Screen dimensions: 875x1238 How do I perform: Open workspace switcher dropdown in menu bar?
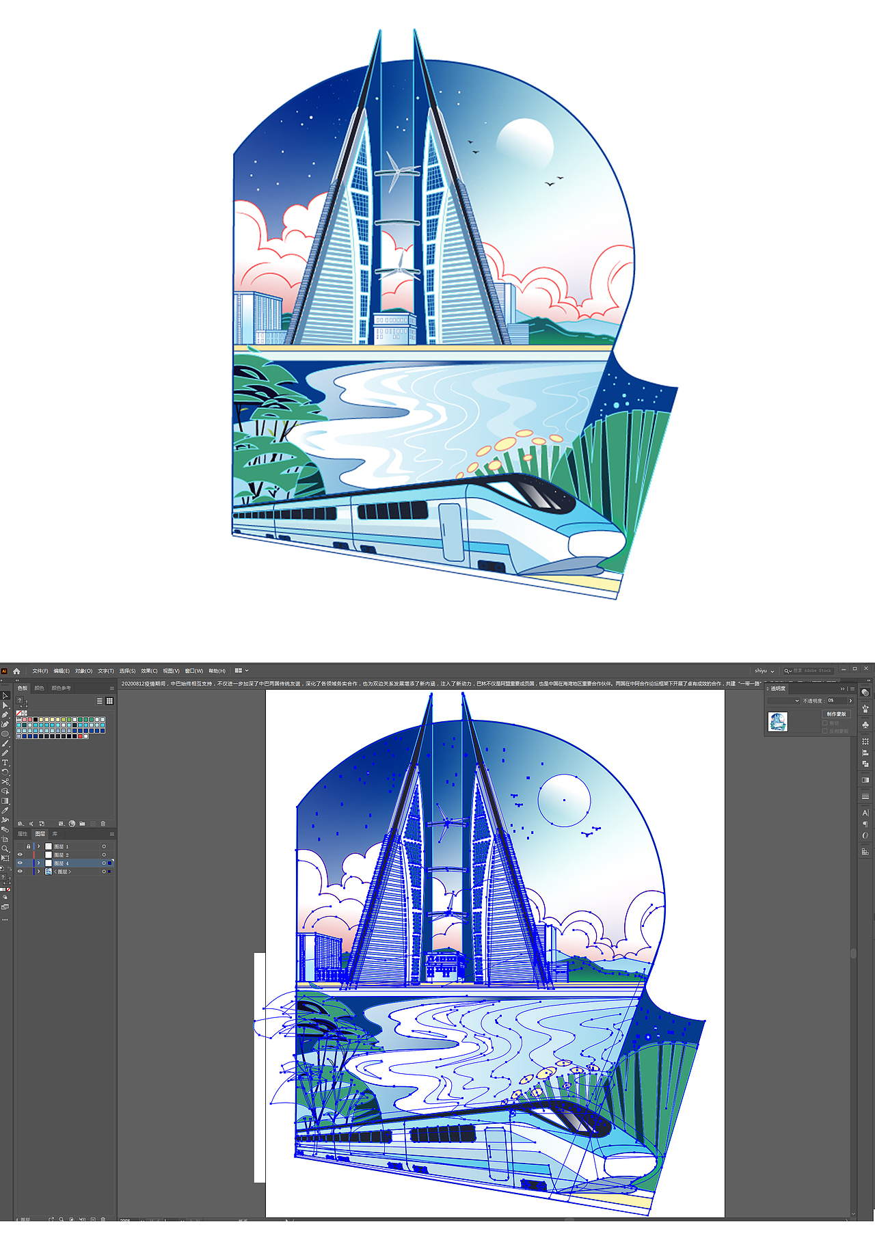point(241,671)
